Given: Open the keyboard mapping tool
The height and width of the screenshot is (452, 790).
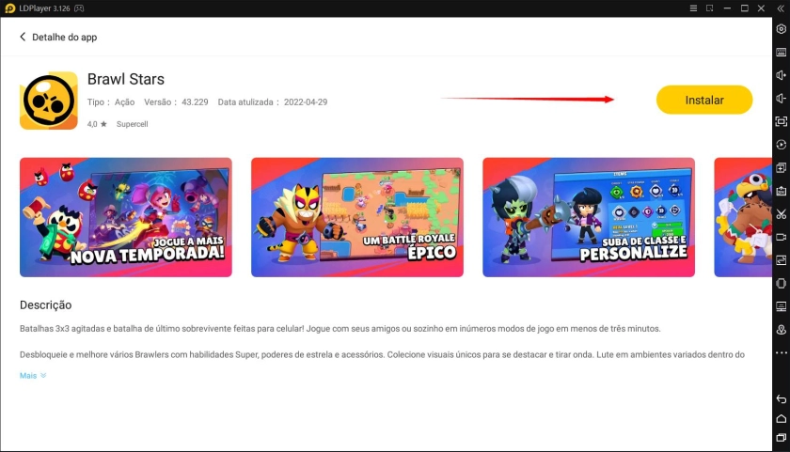Looking at the screenshot, I should pos(781,53).
